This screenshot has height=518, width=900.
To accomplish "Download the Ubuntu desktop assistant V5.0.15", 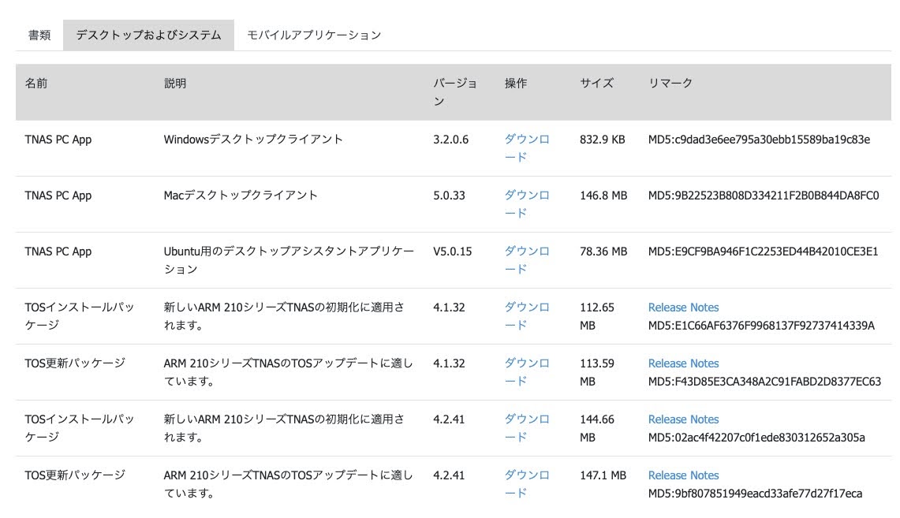I will (527, 260).
